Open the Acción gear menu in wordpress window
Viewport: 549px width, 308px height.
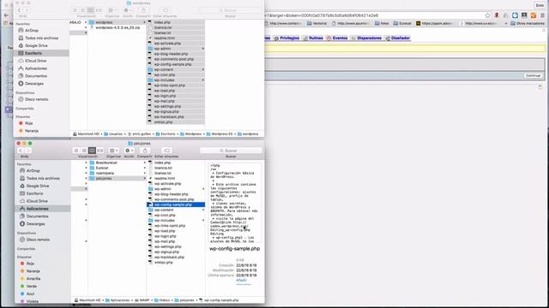click(128, 10)
